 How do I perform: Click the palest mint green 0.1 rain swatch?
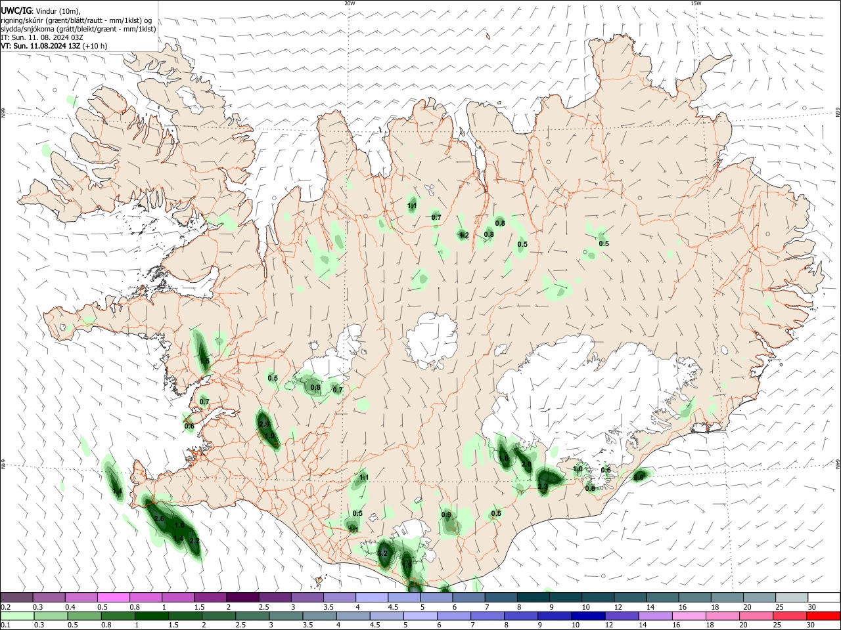16,616
